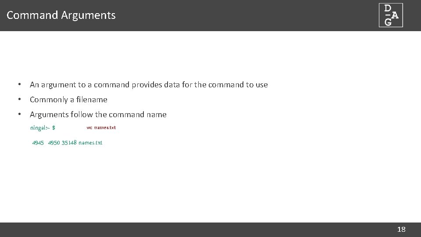Click the "35148" byte count in the output
421x237 pixels.
point(69,143)
